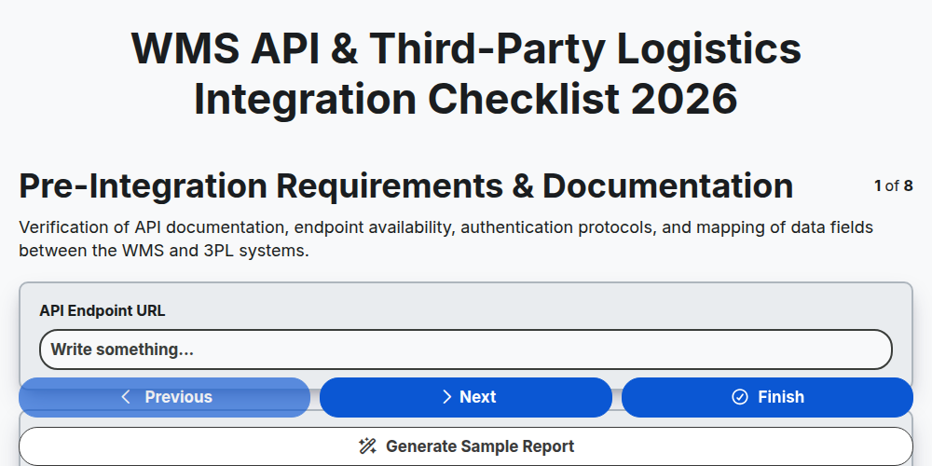Click the right chevron icon on Next
Screen dimensions: 932x466
click(447, 397)
